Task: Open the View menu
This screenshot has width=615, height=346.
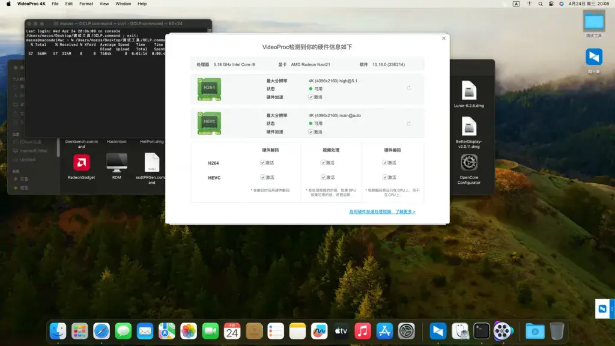Action: pyautogui.click(x=104, y=4)
